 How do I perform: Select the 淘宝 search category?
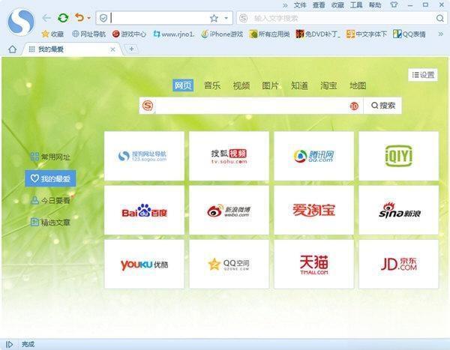point(328,85)
